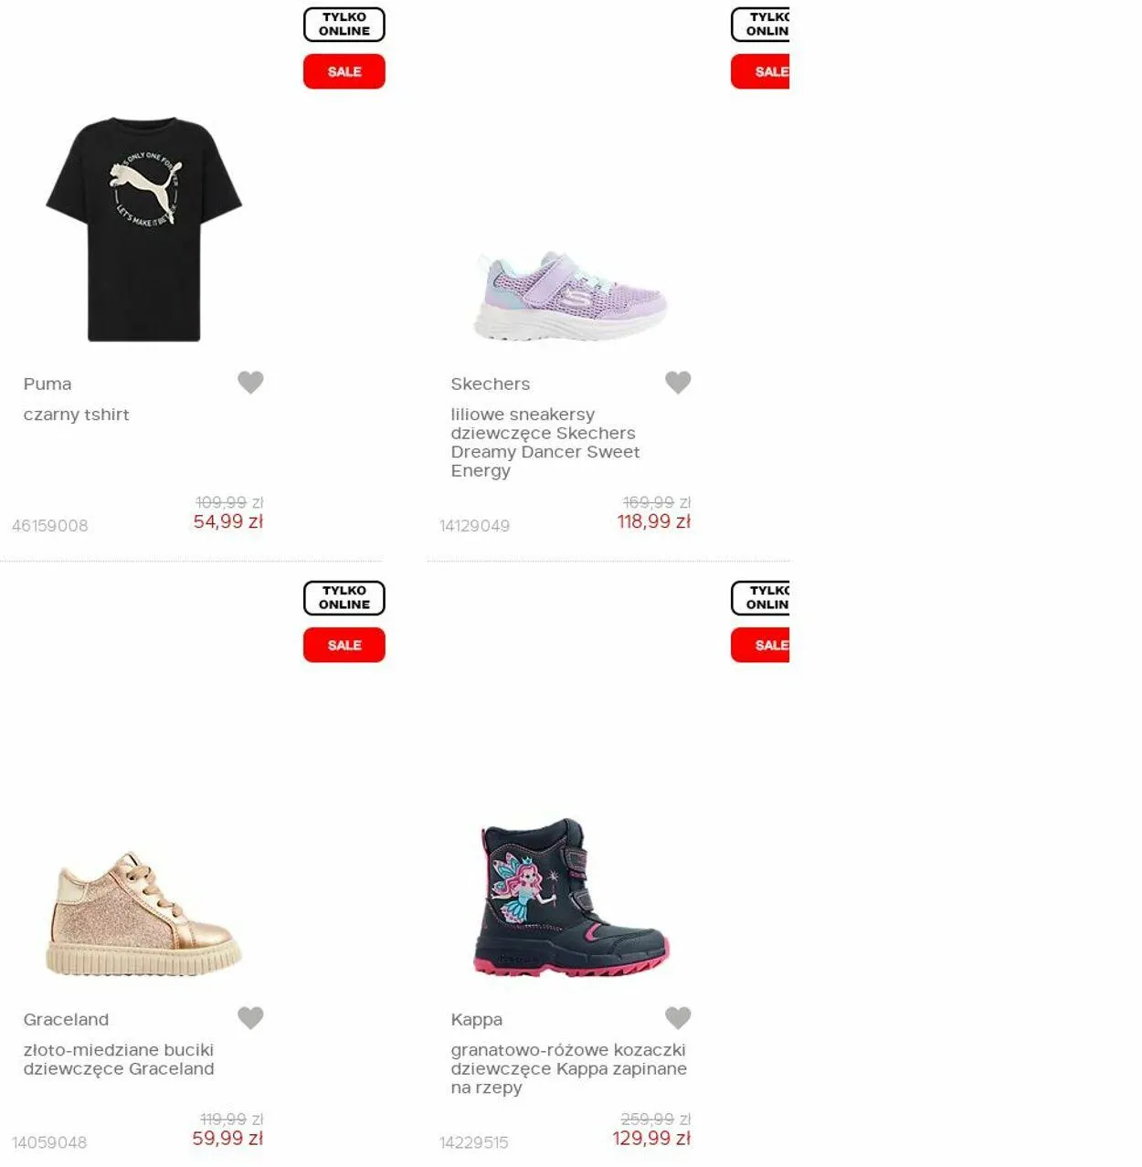Favorite the Puma black tshirt with heart
The width and height of the screenshot is (1142, 1167).
coord(250,383)
